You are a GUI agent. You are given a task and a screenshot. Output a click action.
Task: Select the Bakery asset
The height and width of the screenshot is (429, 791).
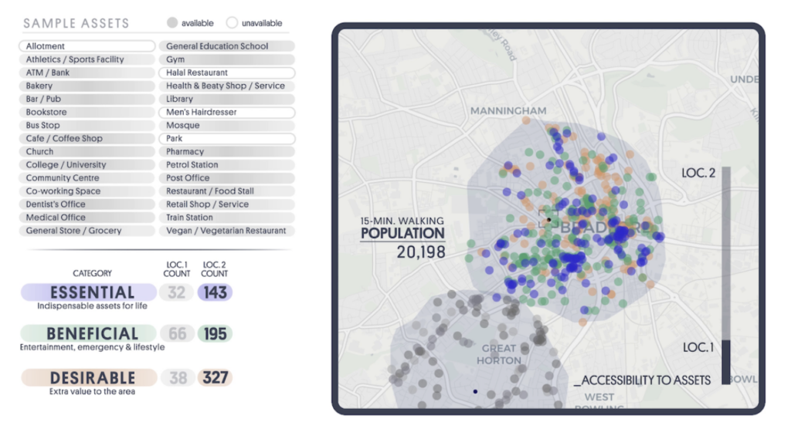[87, 86]
